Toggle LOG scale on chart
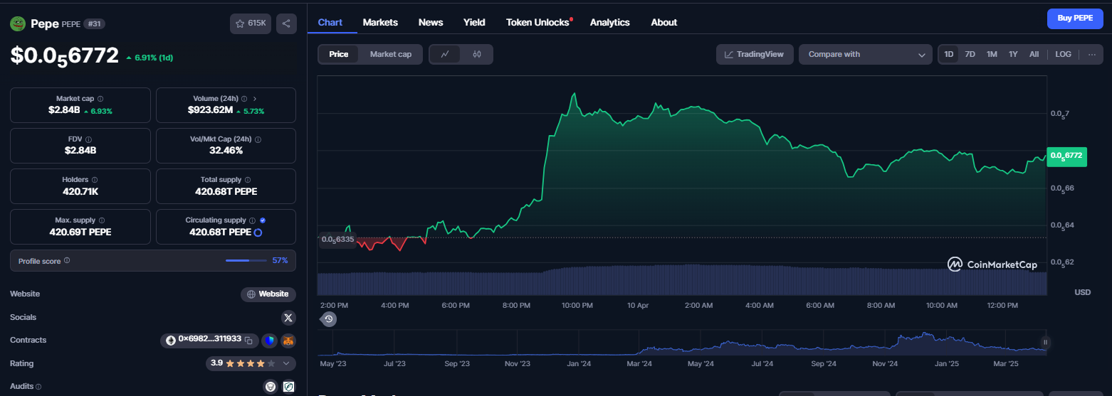 (x=1063, y=54)
